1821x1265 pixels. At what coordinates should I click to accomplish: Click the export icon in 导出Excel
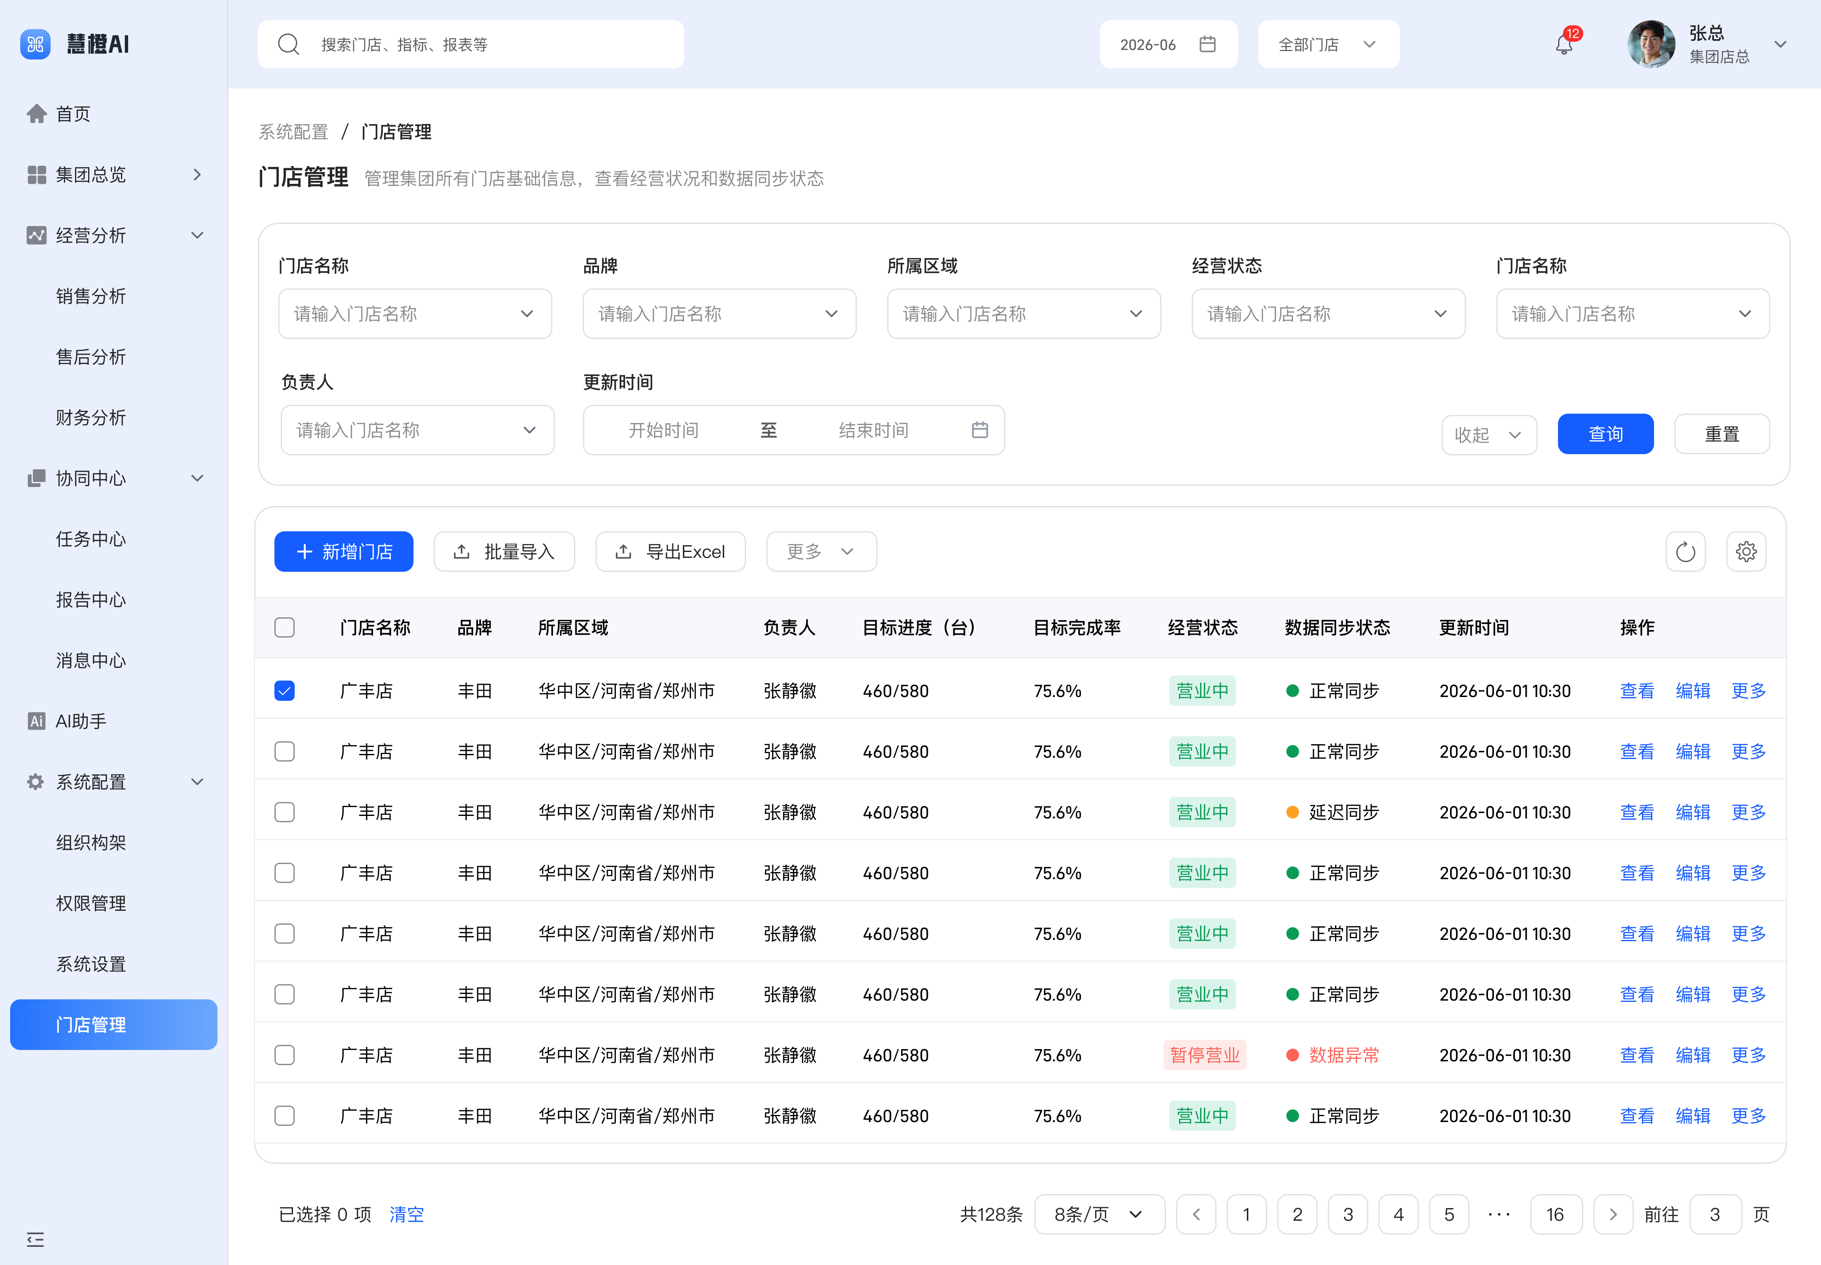coord(623,552)
